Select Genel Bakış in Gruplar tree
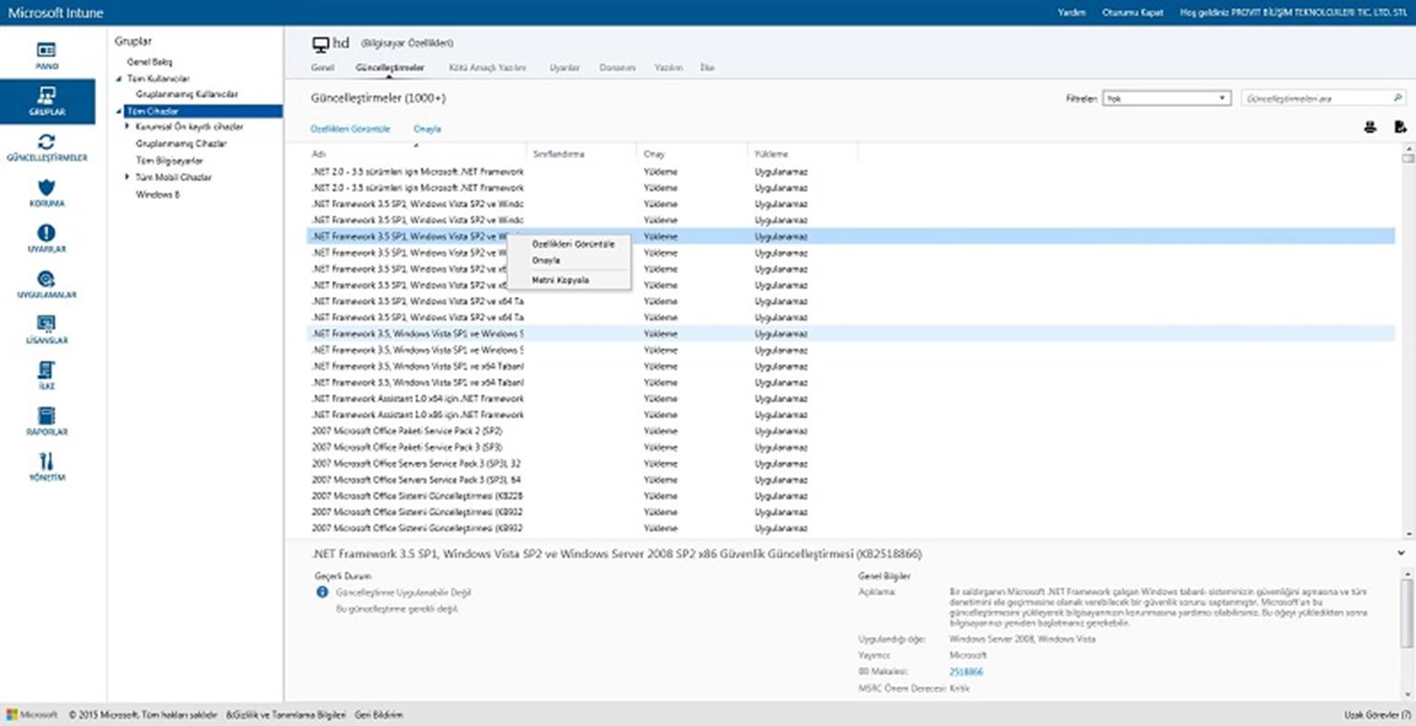The image size is (1416, 726). 150,62
